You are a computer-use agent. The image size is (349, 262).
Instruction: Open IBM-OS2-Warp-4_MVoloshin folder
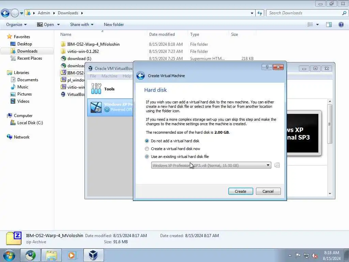pyautogui.click(x=93, y=44)
